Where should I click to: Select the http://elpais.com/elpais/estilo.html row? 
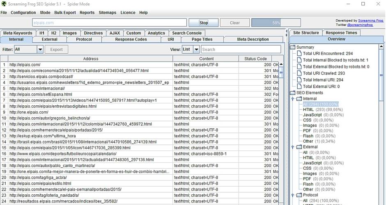coord(140,183)
